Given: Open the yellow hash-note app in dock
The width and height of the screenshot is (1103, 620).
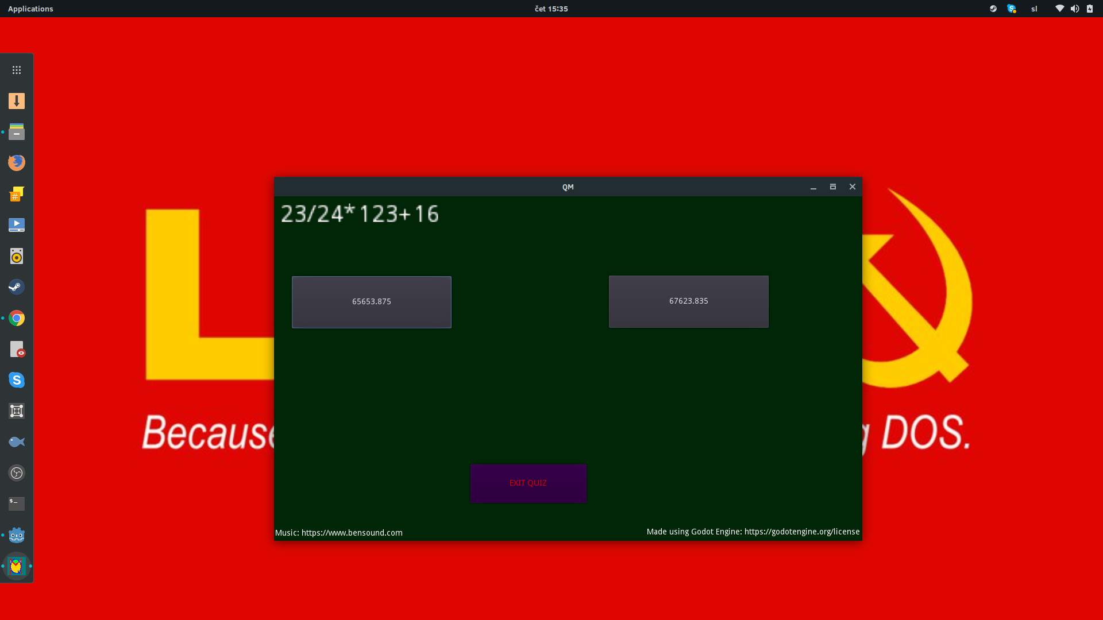Looking at the screenshot, I should [x=17, y=194].
